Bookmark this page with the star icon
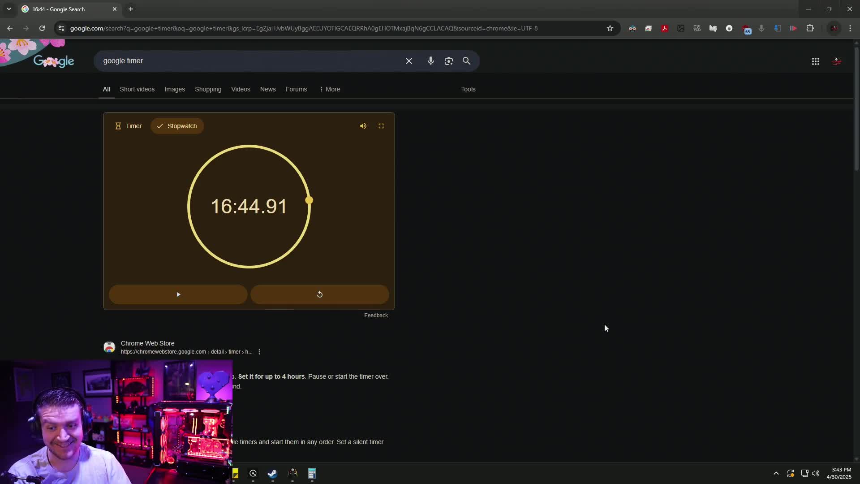 (x=610, y=28)
